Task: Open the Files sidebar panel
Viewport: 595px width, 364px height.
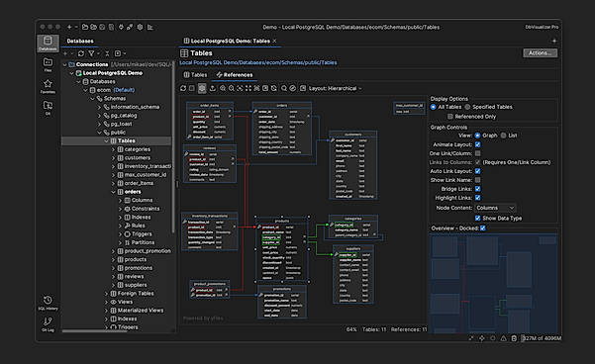Action: [48, 64]
